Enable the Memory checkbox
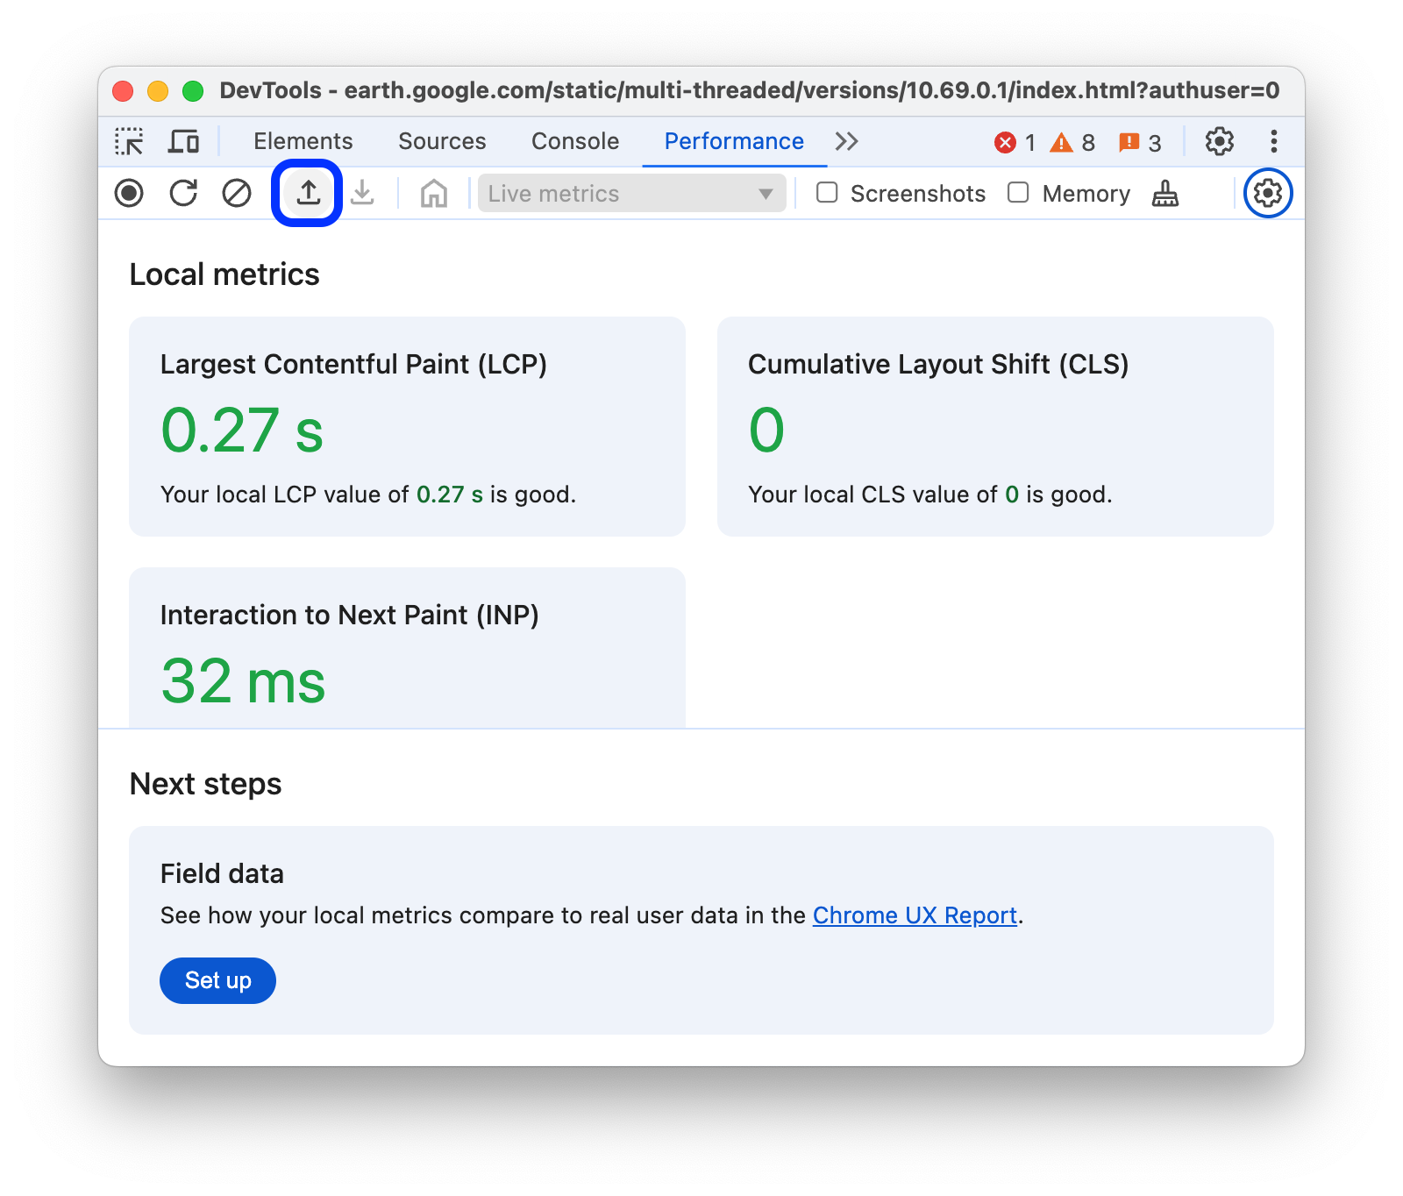Viewport: 1403px width, 1196px height. tap(1018, 193)
